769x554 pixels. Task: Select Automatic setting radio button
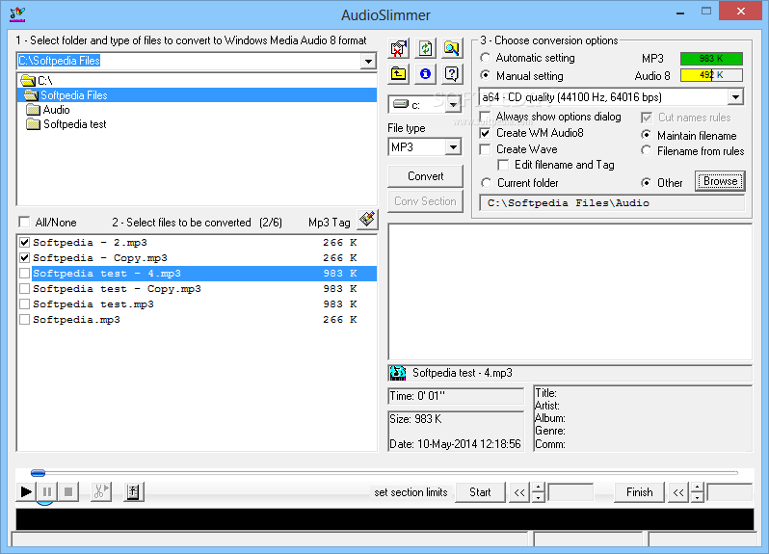coord(485,58)
